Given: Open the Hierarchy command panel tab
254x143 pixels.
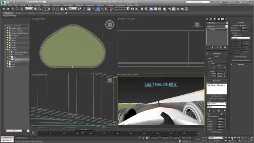Looking at the screenshot, I should 215,19.
